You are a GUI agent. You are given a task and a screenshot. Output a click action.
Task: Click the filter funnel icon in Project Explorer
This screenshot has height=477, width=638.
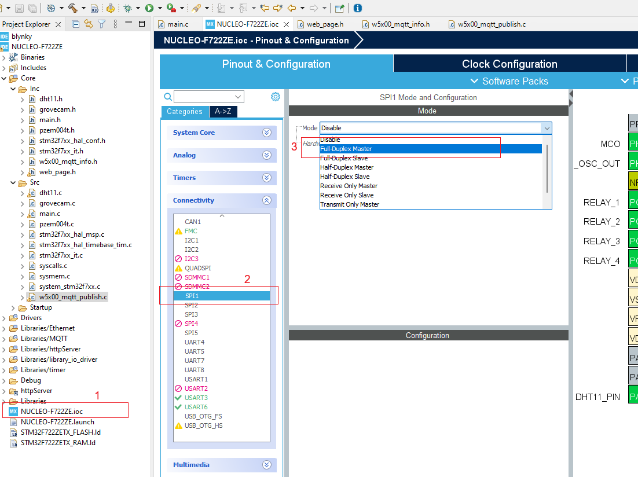pos(102,24)
